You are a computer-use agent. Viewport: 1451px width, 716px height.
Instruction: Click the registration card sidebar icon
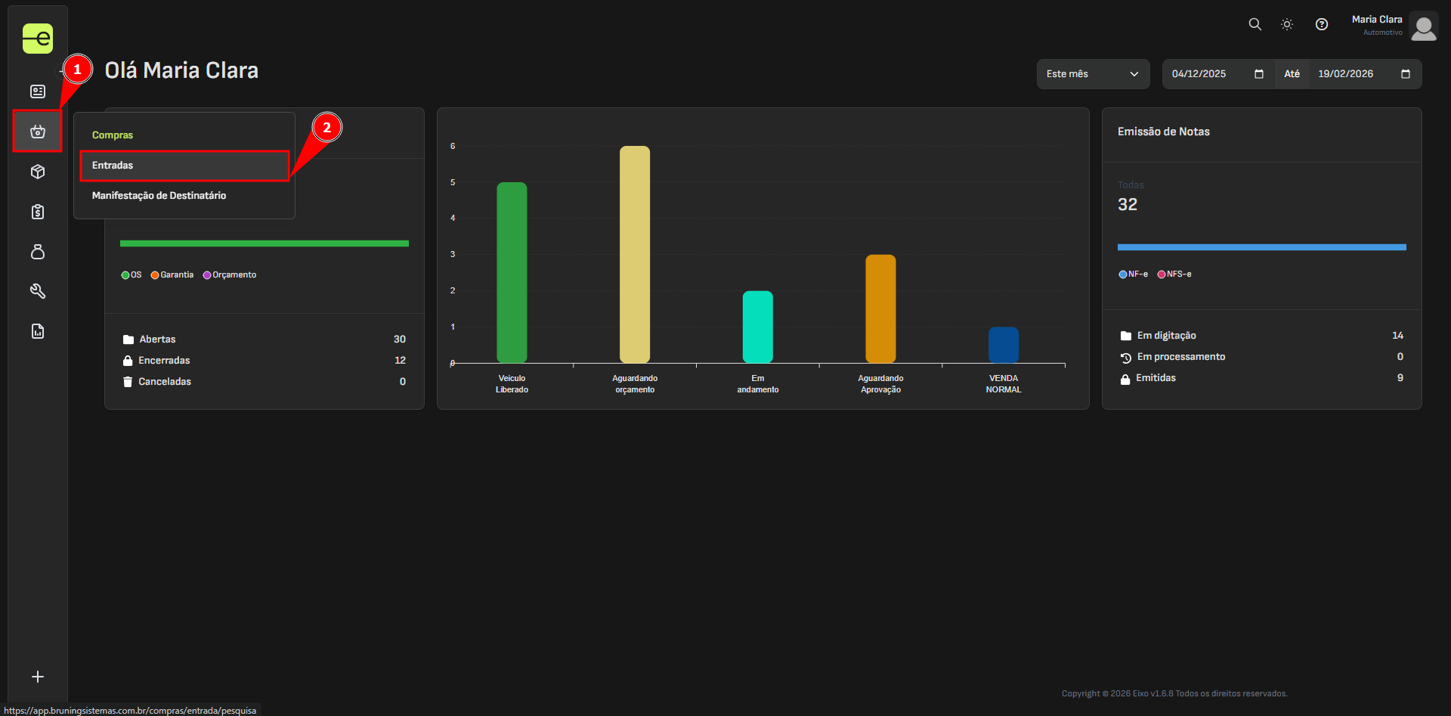coord(38,91)
